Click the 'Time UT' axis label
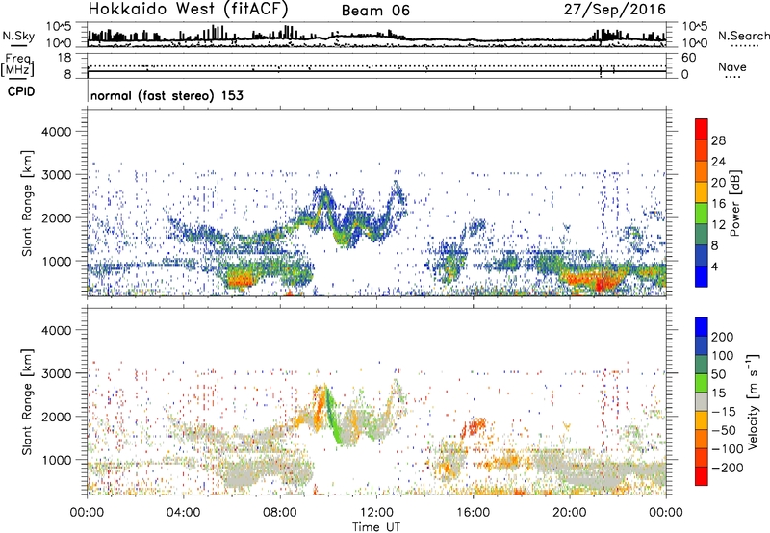Screen dimensions: 770x533 [x=376, y=526]
